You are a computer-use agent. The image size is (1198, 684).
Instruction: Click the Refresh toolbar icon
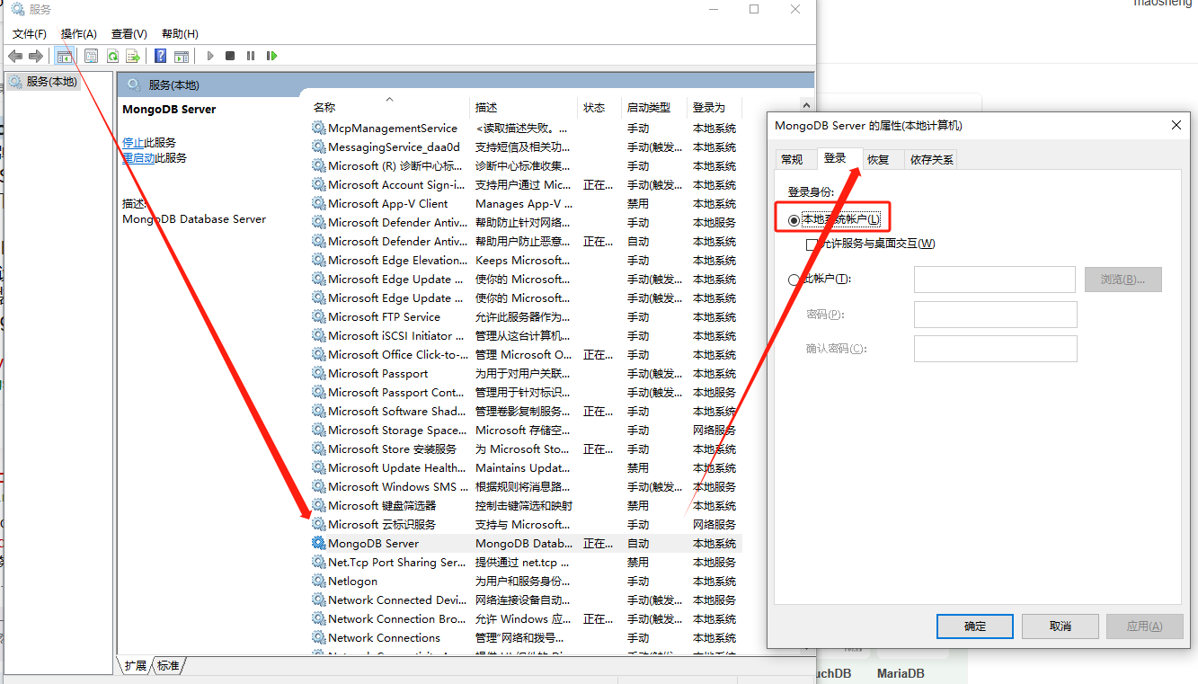tap(112, 56)
